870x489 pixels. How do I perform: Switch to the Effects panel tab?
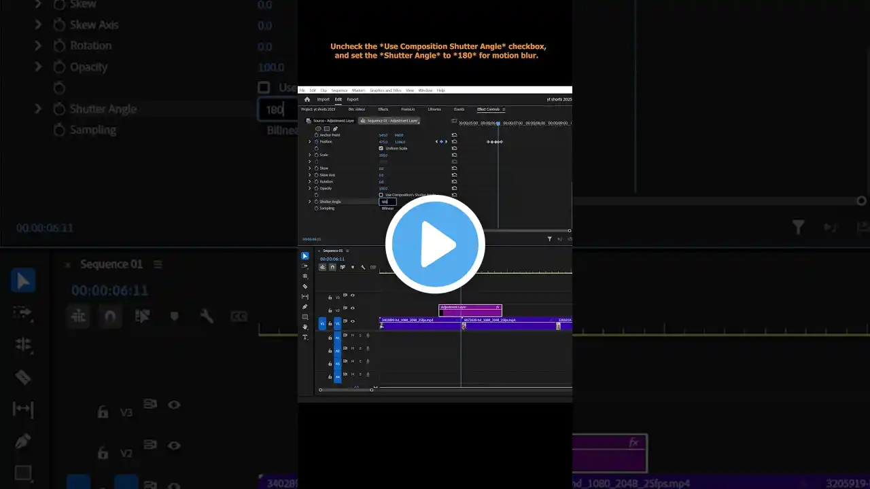[383, 109]
